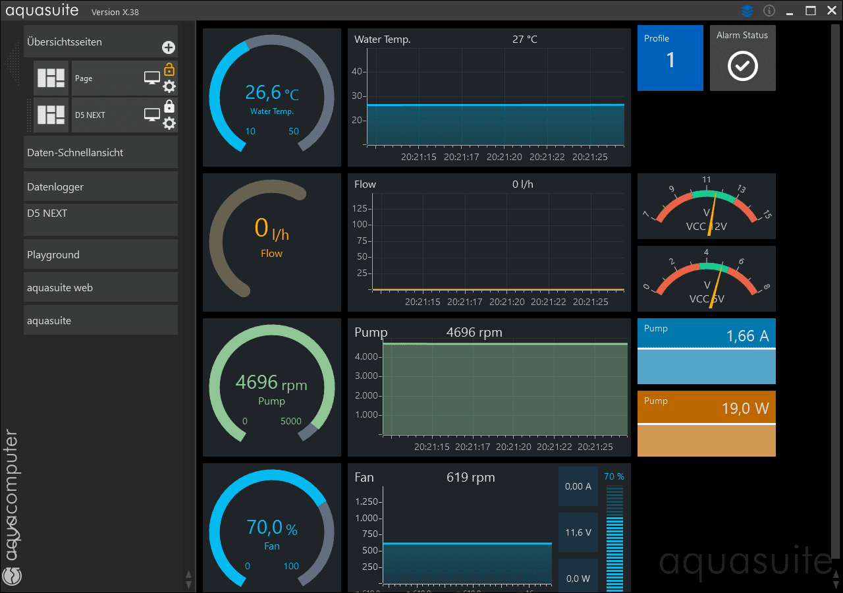
Task: Click the drag handle beside D5 NEXT row
Action: [x=29, y=115]
